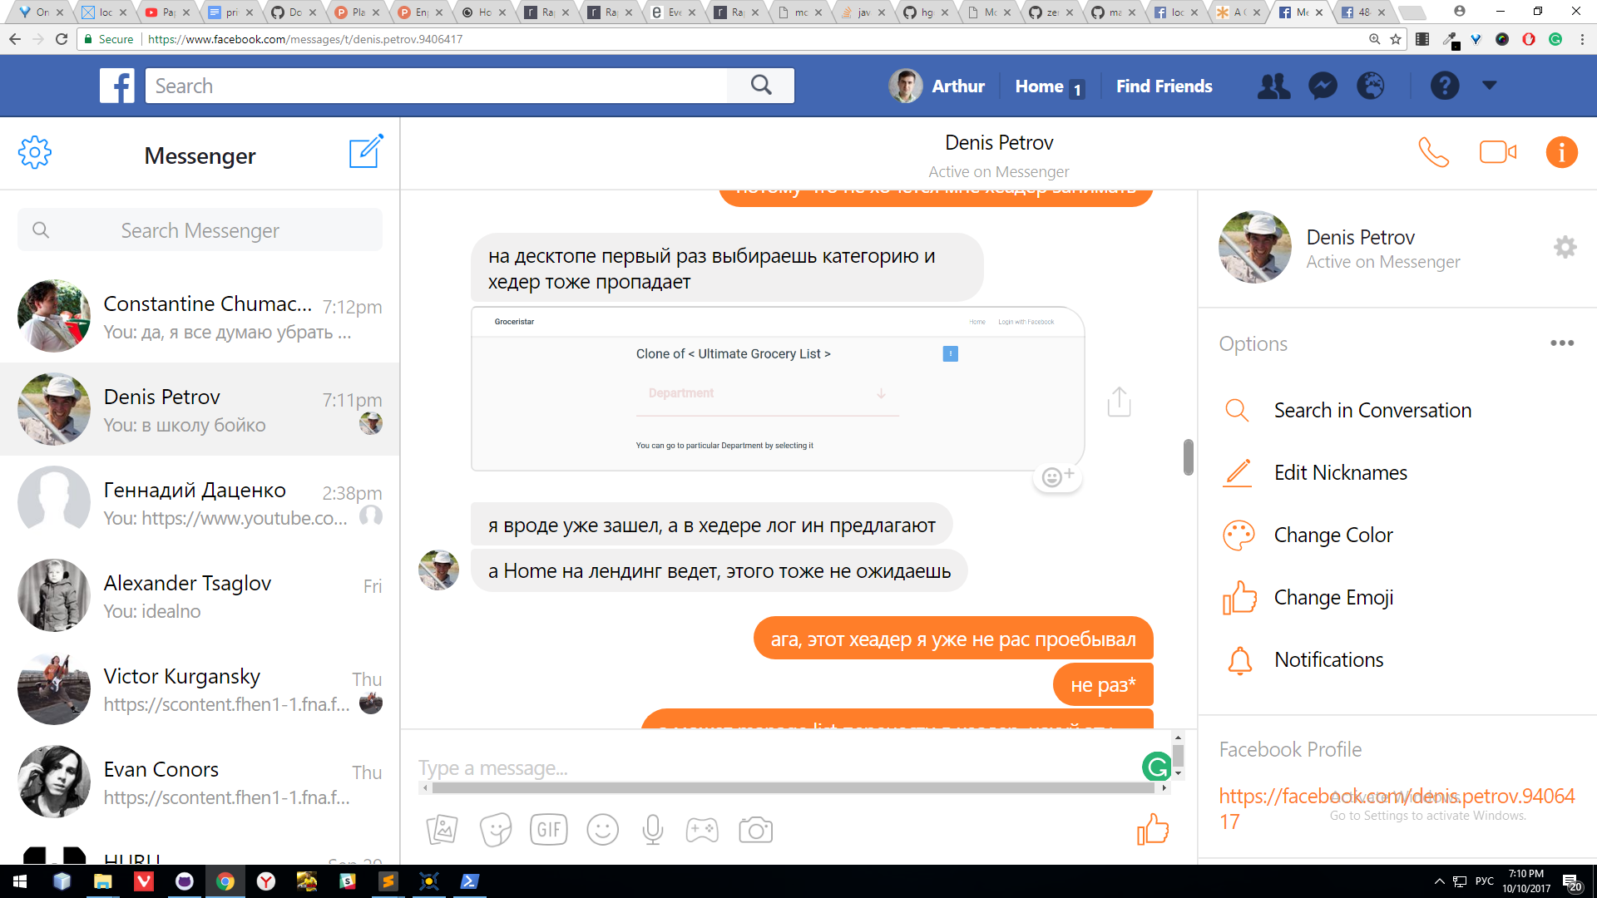1597x898 pixels.
Task: Start a voice call with Denis Petrov
Action: tap(1433, 152)
